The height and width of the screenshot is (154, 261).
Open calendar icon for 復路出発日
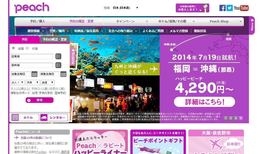pos(63,74)
